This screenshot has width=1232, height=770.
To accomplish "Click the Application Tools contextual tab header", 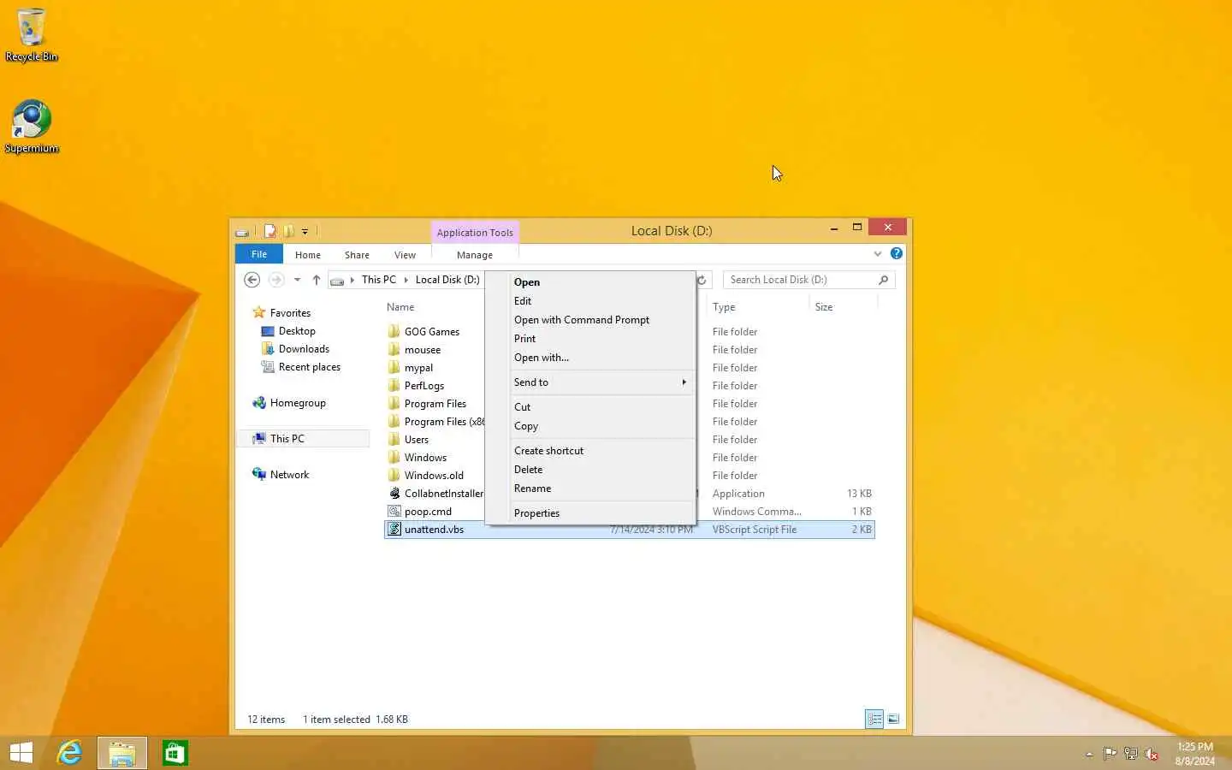I will 475,233.
